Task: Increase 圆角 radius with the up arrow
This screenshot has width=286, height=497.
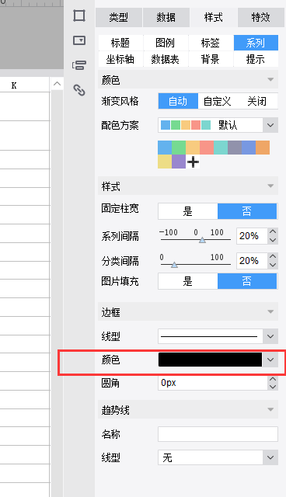Action: [273, 380]
